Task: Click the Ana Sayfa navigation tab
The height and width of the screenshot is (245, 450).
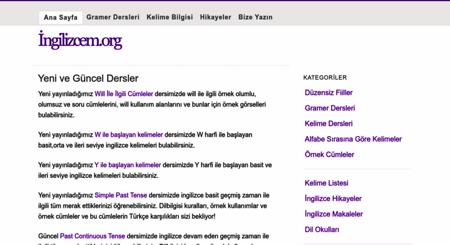Action: [60, 17]
